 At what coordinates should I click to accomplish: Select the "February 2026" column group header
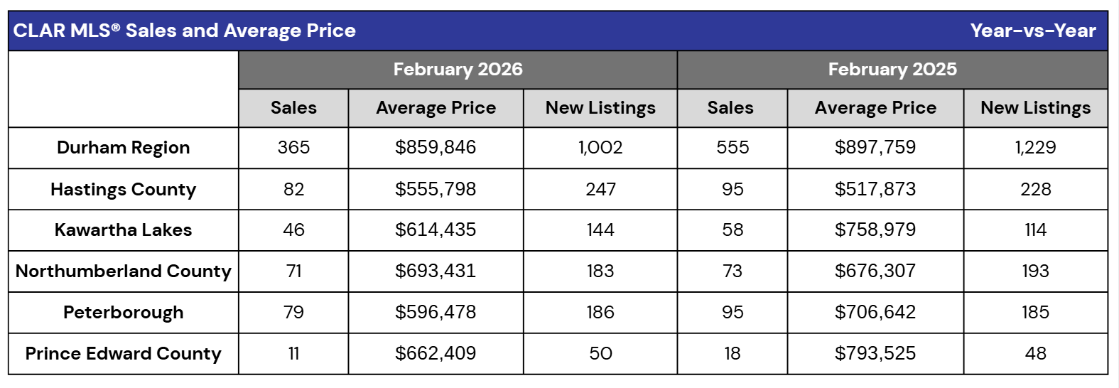(x=458, y=70)
